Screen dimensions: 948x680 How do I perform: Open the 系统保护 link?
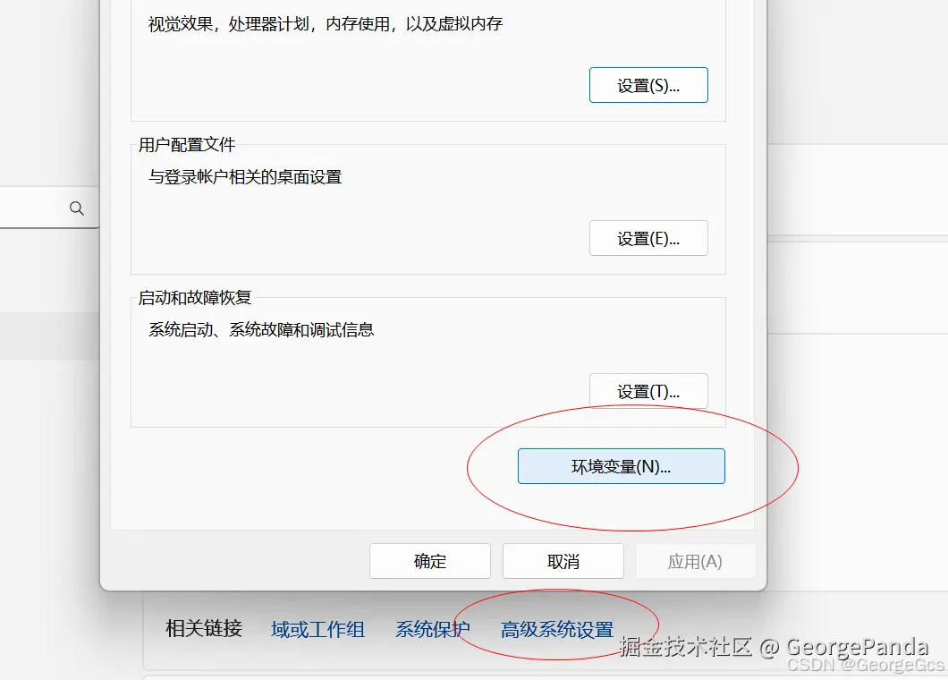[x=432, y=629]
